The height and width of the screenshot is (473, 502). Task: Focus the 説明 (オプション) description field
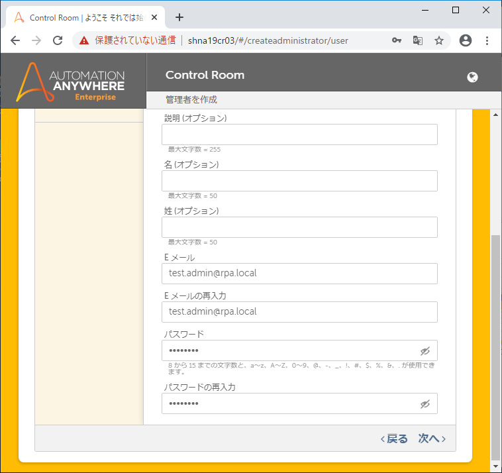pyautogui.click(x=299, y=134)
